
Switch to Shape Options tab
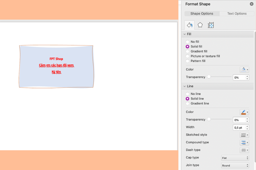(202, 13)
